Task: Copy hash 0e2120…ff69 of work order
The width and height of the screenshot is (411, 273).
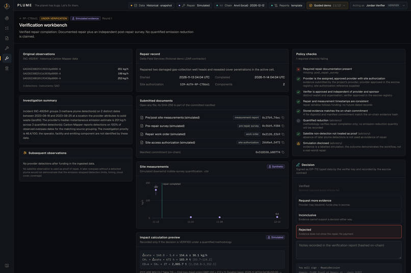Action: click(x=283, y=134)
